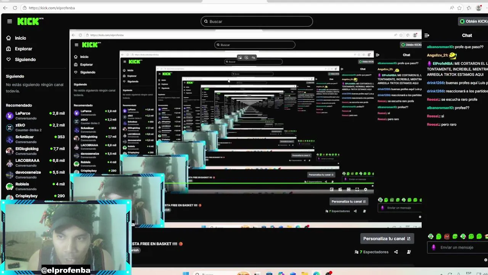Click Explorar inside the mirrored stream preview
Screen dimensions: 488x275
point(83,65)
